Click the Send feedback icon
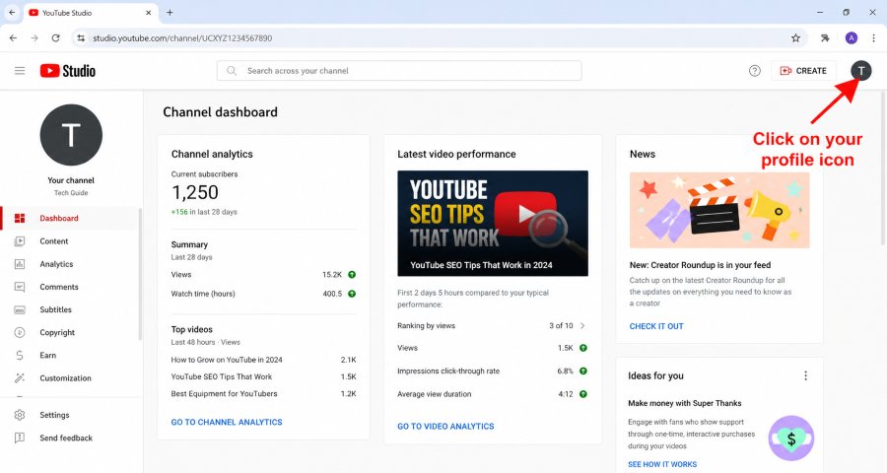Viewport: 887px width, 473px height. point(20,438)
